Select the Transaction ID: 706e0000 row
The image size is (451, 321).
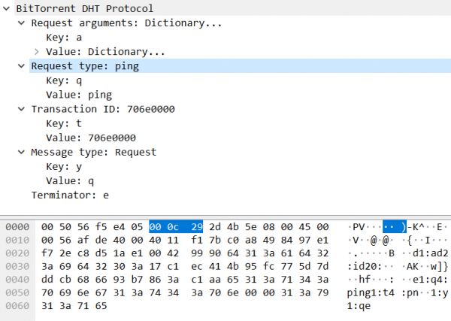(x=241, y=109)
